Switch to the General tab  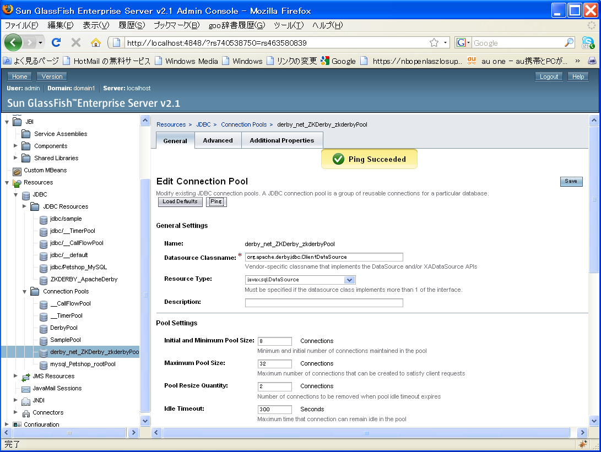pos(175,140)
